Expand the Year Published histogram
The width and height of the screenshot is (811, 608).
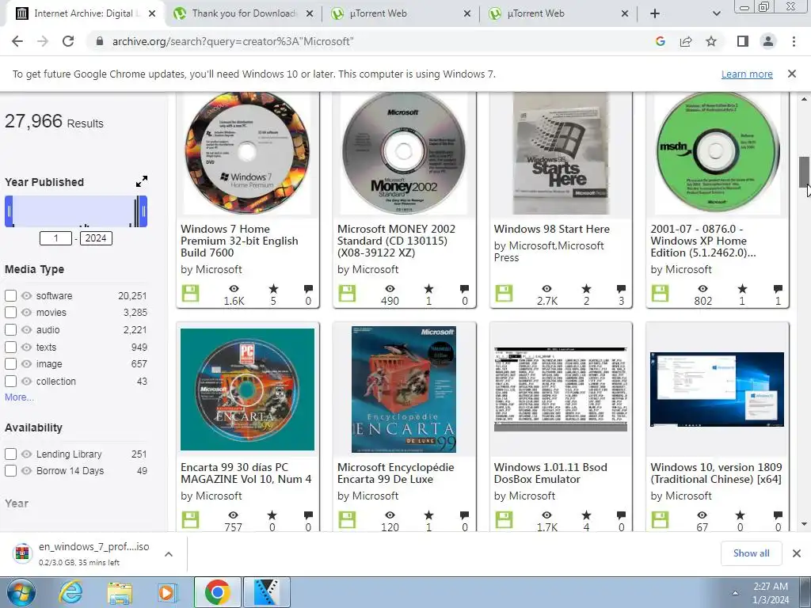pyautogui.click(x=141, y=181)
